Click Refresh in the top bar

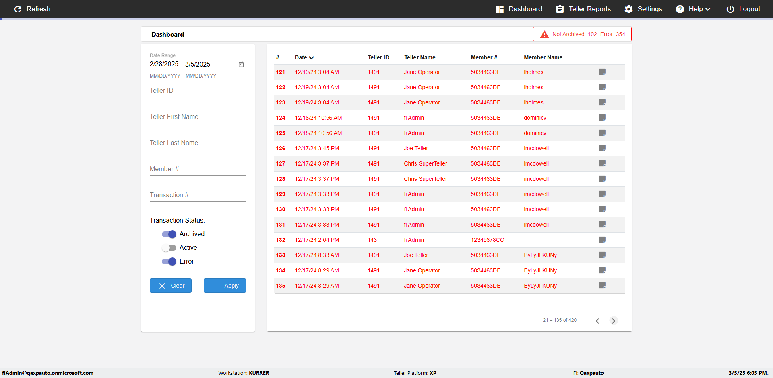pyautogui.click(x=32, y=9)
